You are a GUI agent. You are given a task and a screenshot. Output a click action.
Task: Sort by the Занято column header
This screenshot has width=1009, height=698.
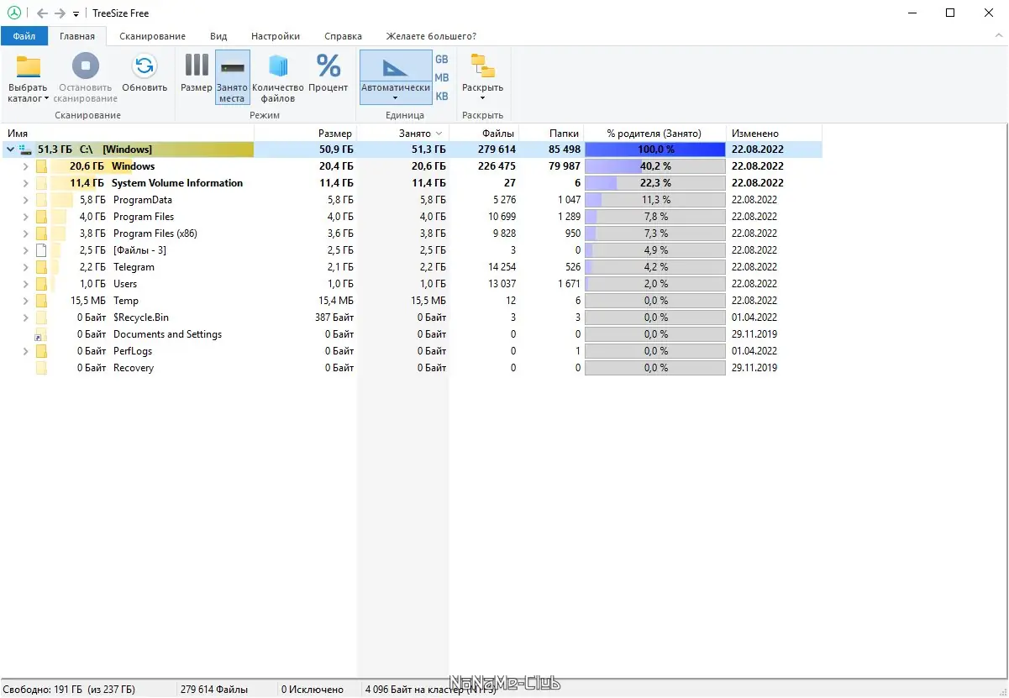tap(403, 134)
